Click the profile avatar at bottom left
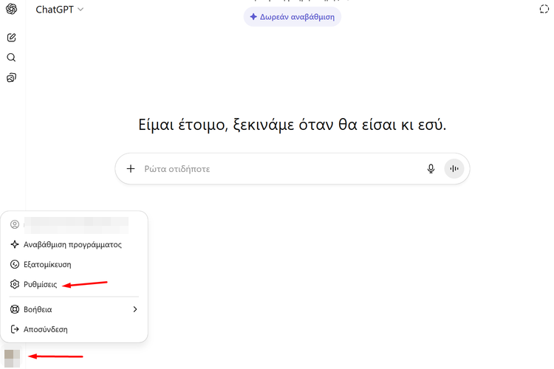This screenshot has width=554, height=369. coord(12,358)
